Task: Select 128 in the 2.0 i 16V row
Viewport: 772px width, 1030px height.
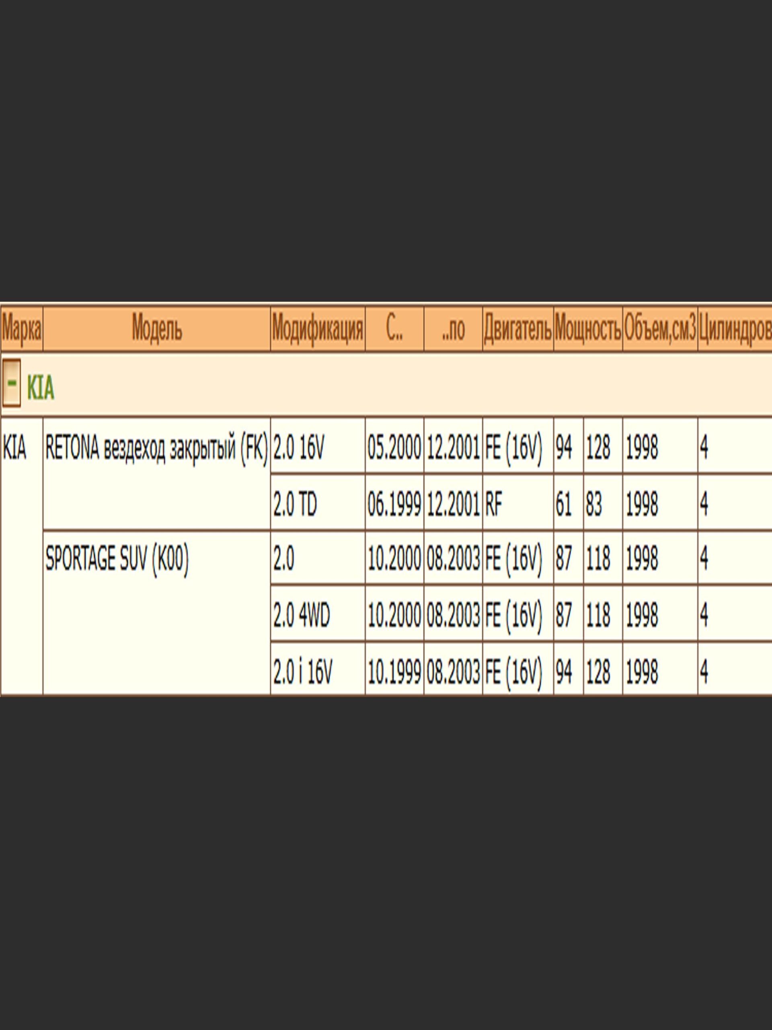Action: click(x=603, y=669)
